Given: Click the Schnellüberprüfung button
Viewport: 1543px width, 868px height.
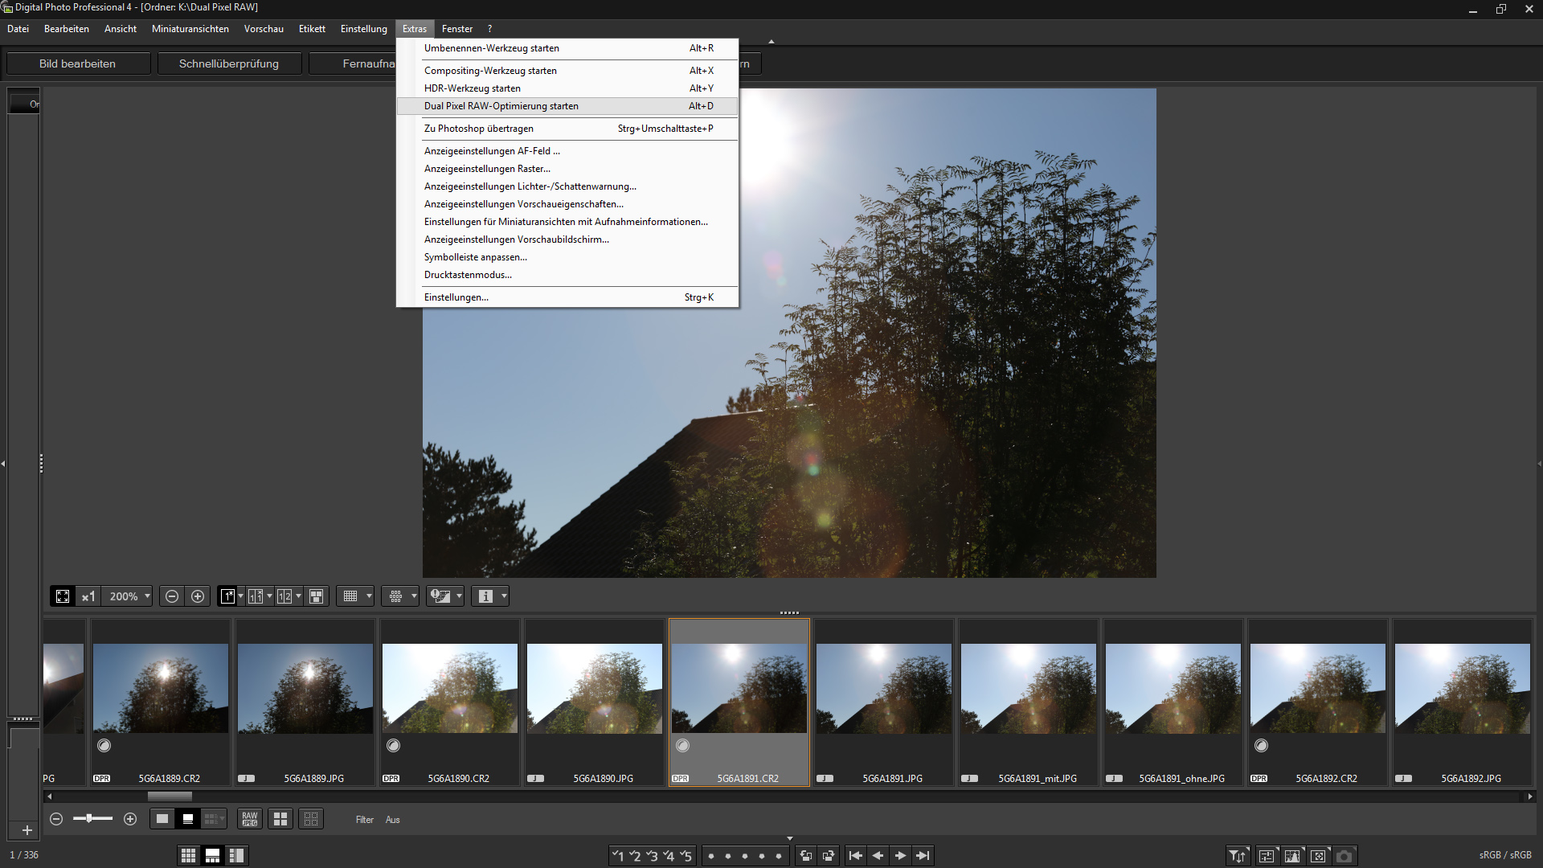Looking at the screenshot, I should click(x=229, y=63).
